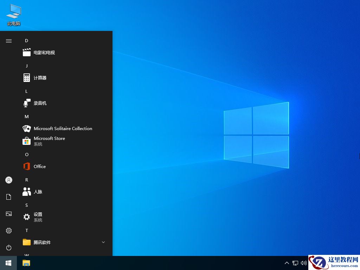The image size is (360, 270).
Task: Open the Office app
Action: [x=40, y=166]
